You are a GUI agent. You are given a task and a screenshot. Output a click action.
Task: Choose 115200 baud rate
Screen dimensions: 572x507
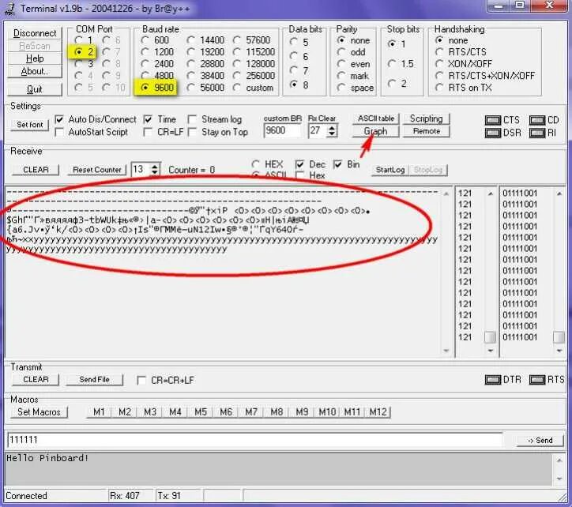237,52
